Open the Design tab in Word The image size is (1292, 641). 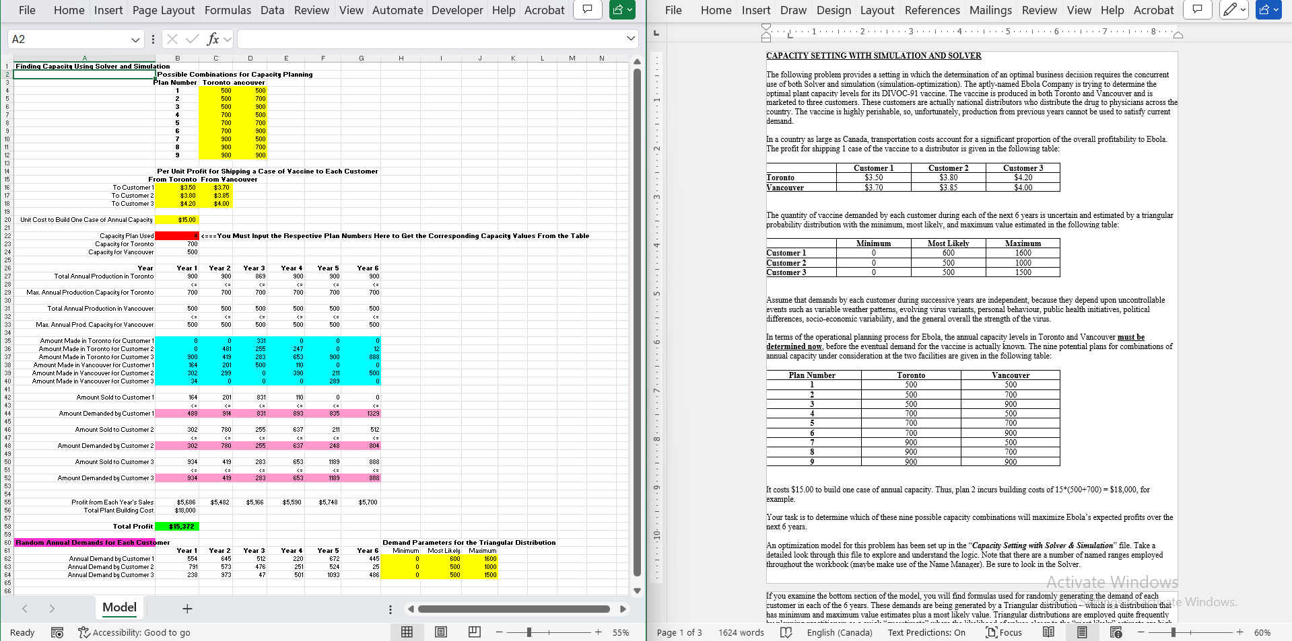(x=834, y=10)
